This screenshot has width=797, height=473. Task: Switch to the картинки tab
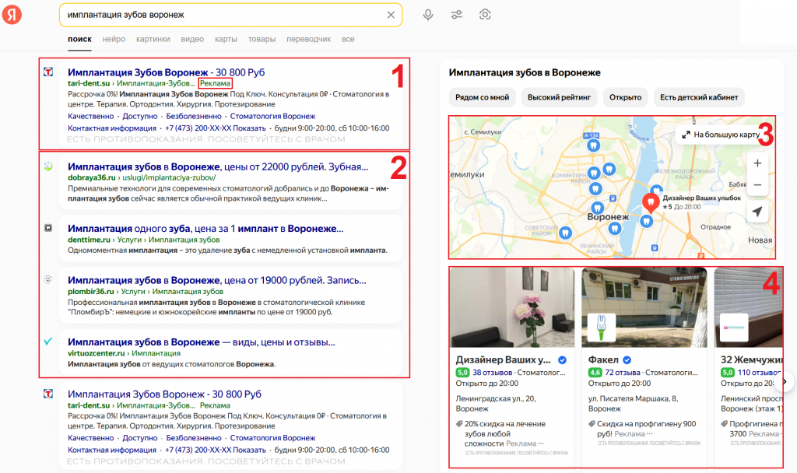tap(153, 39)
